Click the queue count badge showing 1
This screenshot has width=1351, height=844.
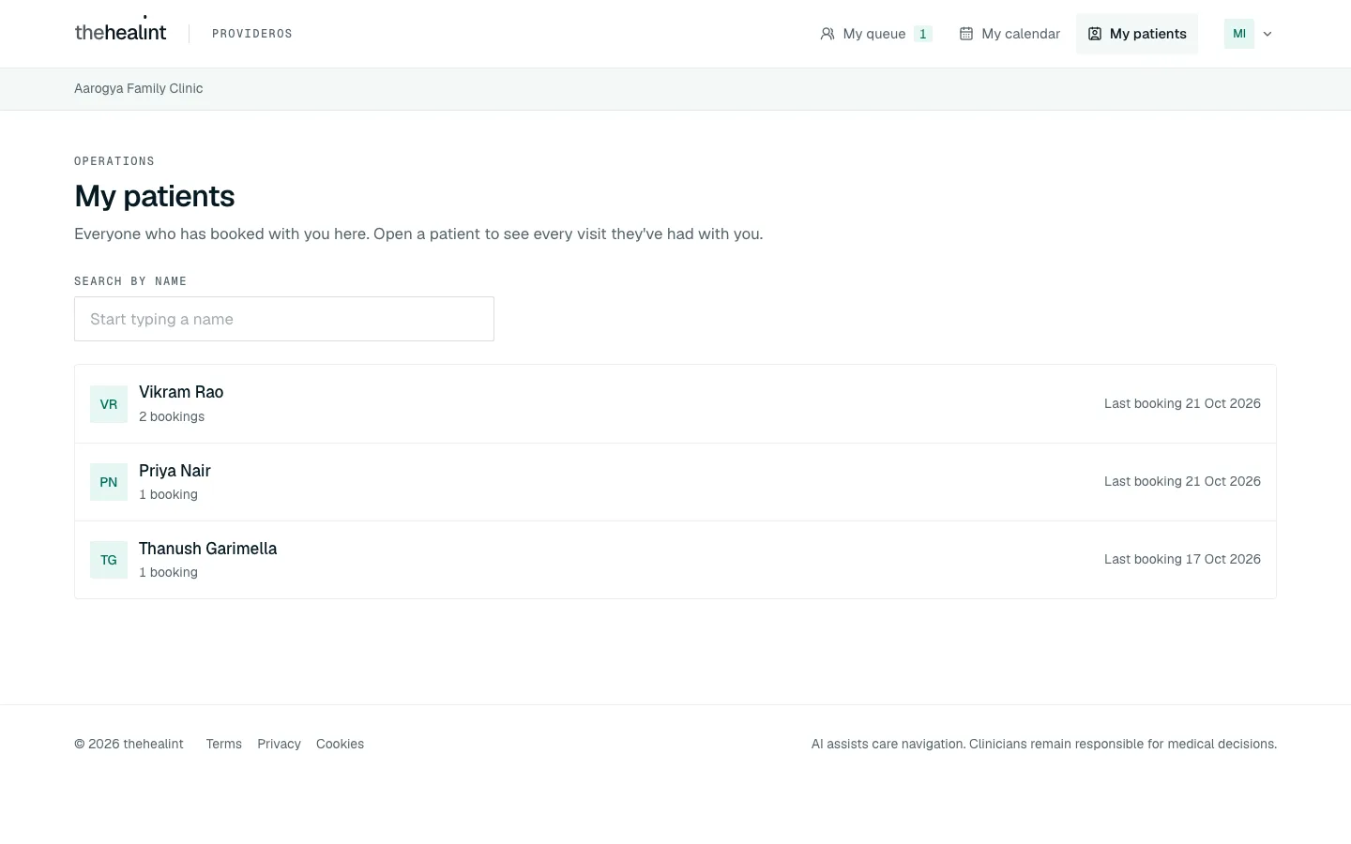coord(923,34)
